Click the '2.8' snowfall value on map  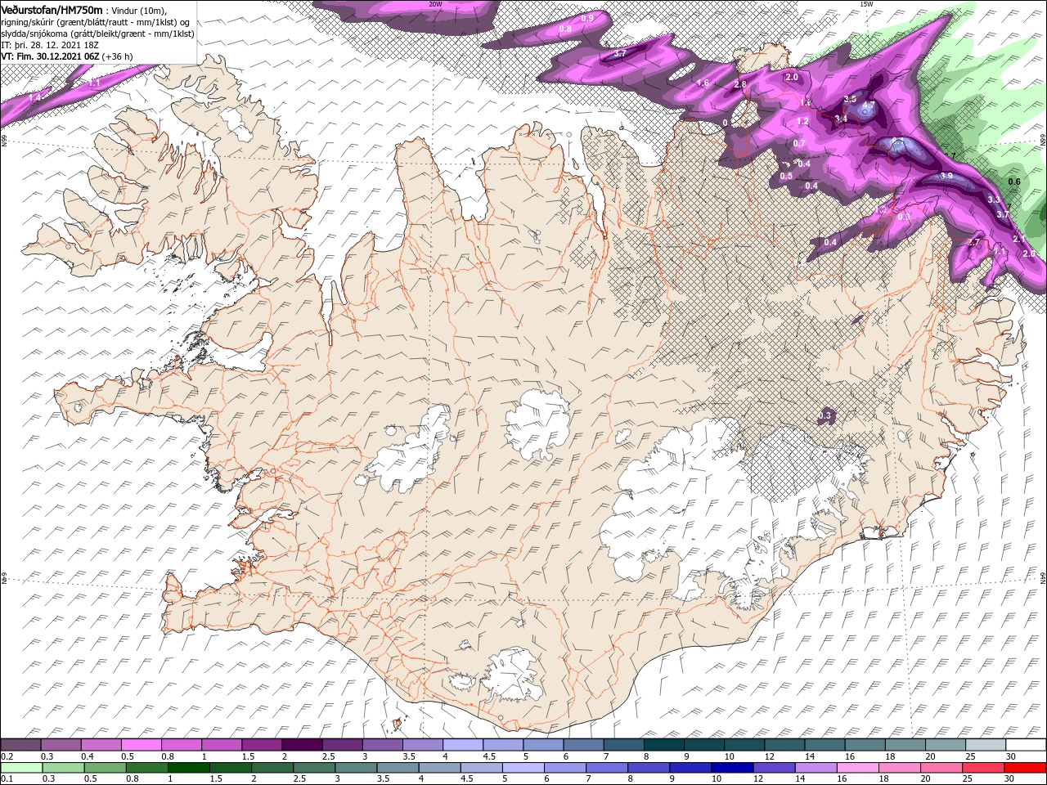click(x=740, y=84)
